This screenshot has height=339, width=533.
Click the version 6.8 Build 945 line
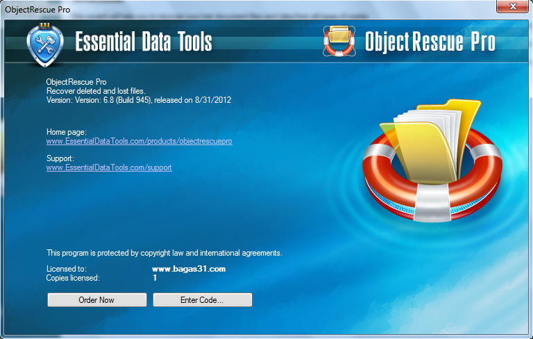[x=139, y=100]
